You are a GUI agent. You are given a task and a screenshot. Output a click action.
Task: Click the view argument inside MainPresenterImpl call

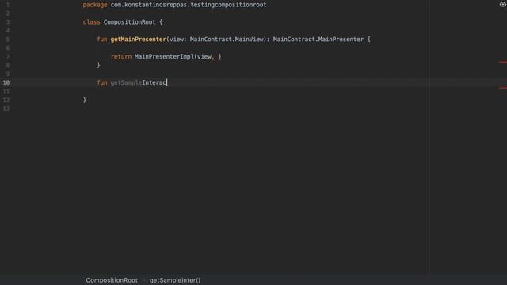[204, 56]
